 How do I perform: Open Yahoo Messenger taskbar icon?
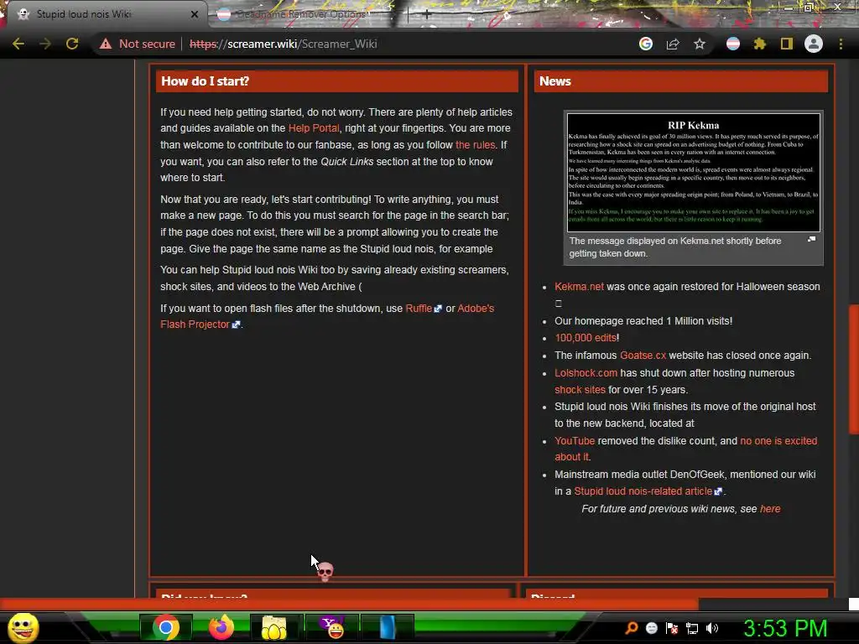tap(332, 627)
